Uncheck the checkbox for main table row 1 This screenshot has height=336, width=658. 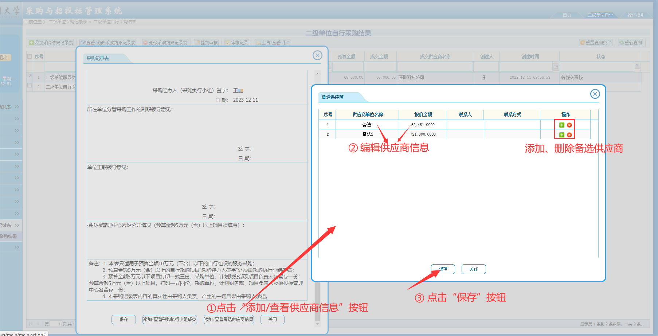point(30,77)
